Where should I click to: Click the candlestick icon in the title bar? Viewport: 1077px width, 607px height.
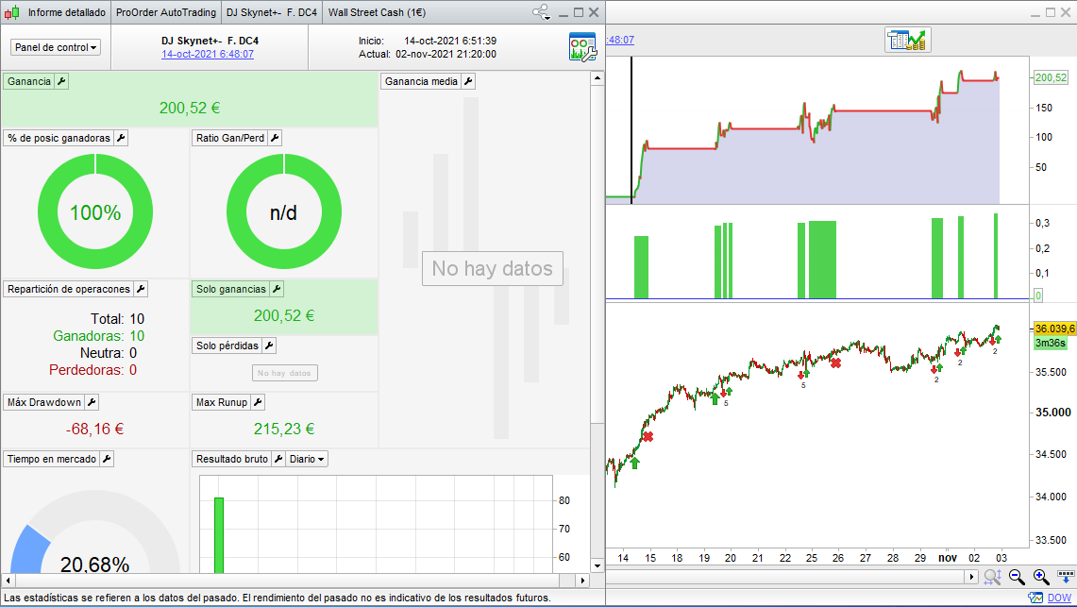pyautogui.click(x=11, y=12)
